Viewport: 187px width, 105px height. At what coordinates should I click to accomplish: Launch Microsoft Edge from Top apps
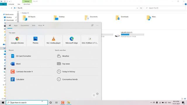point(72,41)
